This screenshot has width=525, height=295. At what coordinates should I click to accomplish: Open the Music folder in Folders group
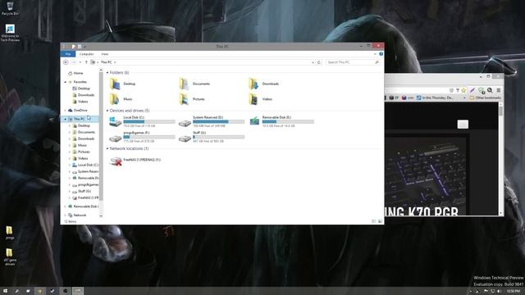click(x=121, y=99)
